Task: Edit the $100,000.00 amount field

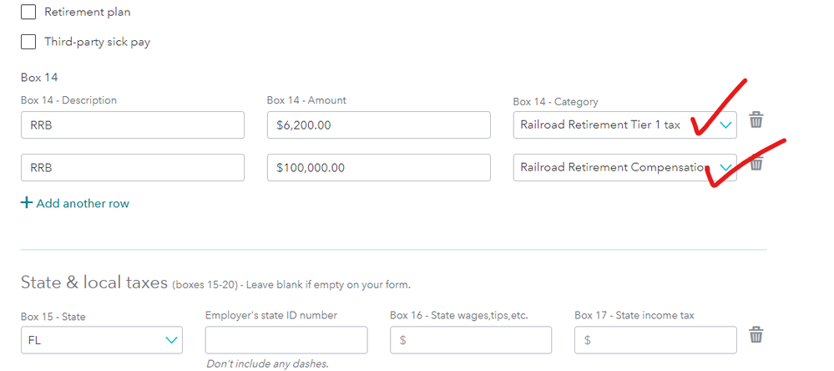Action: [378, 167]
